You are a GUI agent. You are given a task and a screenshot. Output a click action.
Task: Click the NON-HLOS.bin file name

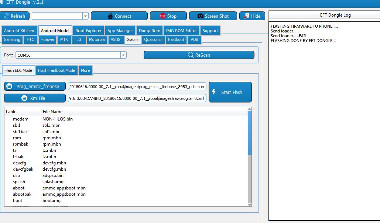tap(58, 119)
